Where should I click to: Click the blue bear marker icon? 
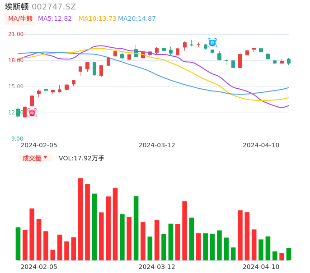pyautogui.click(x=212, y=43)
